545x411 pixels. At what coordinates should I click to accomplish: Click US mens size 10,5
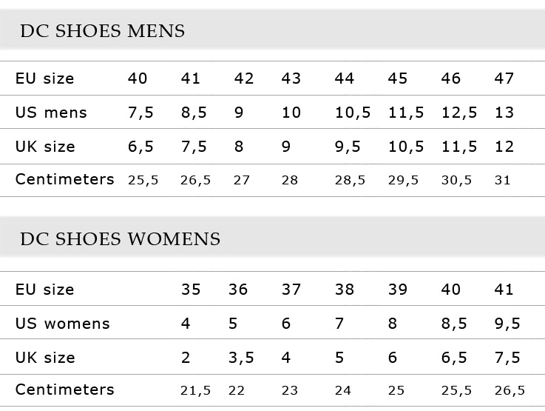coord(353,113)
